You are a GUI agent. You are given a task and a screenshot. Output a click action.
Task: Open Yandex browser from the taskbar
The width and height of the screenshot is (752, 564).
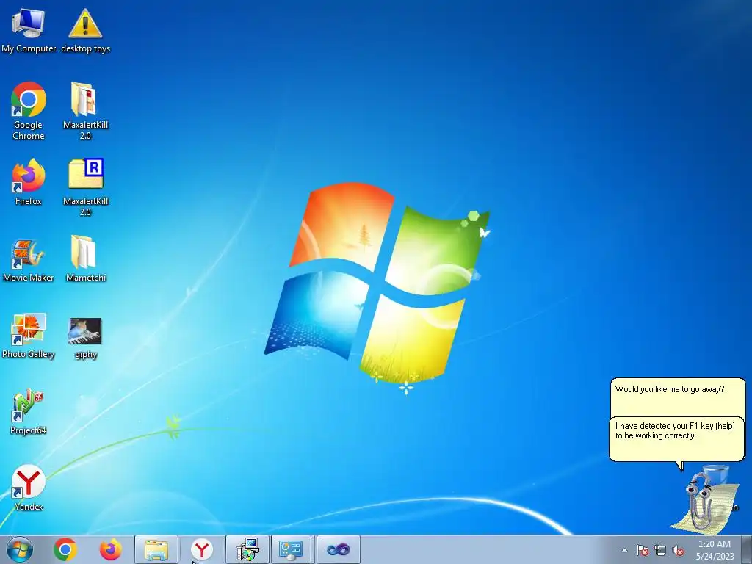click(x=202, y=549)
